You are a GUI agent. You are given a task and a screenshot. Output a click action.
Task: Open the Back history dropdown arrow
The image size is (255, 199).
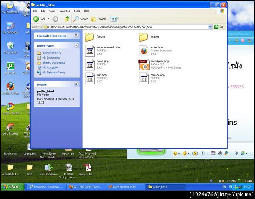[x=48, y=19]
